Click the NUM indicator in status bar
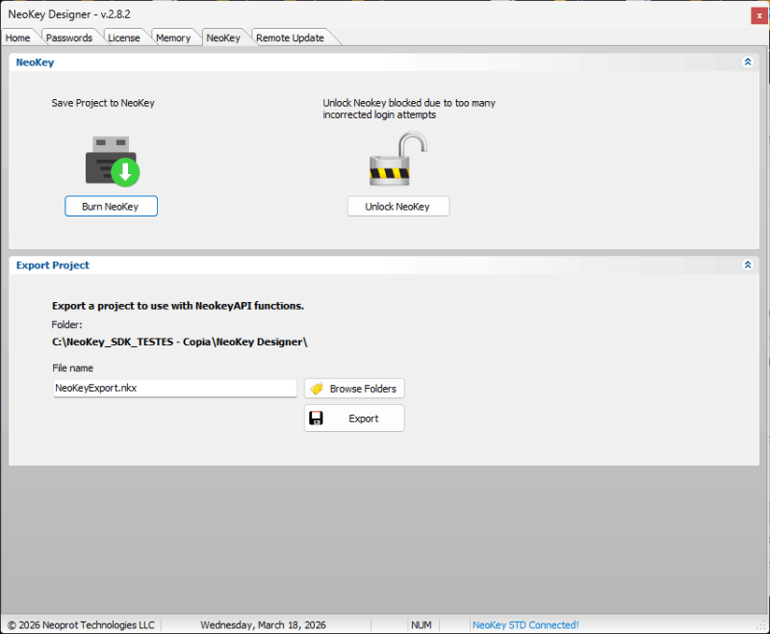This screenshot has width=770, height=634. (422, 624)
